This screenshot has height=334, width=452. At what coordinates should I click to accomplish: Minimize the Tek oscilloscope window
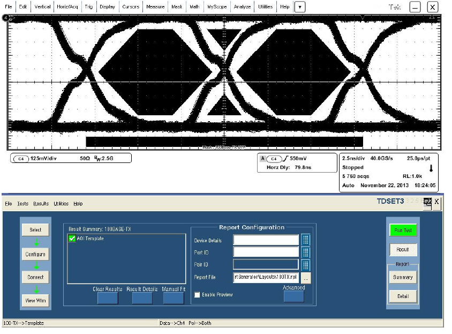coord(415,7)
